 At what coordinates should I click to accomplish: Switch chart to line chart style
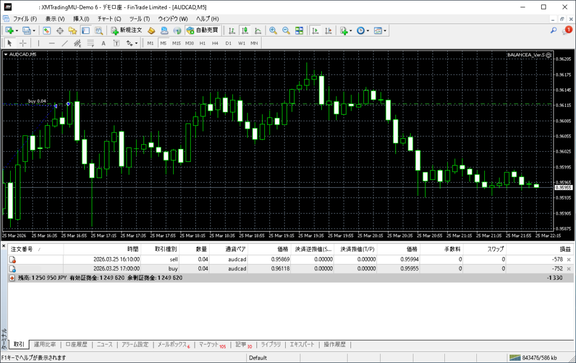[258, 30]
